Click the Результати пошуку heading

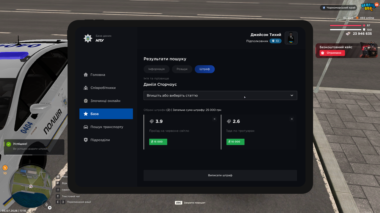click(x=165, y=59)
